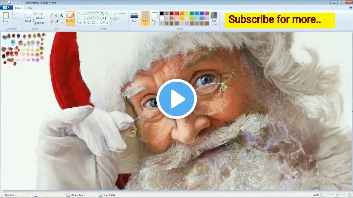
Task: Choose the Down arrow shape
Action: 80,23
